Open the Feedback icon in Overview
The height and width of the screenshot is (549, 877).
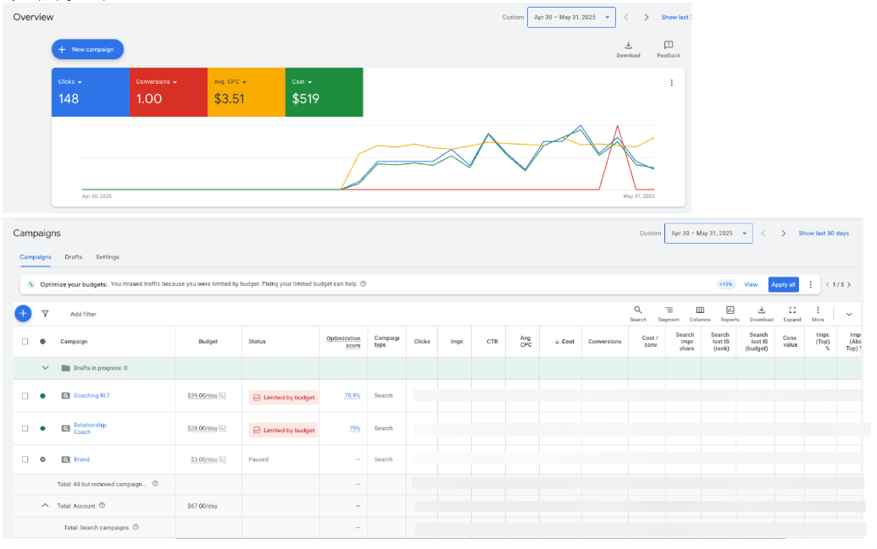(x=669, y=46)
